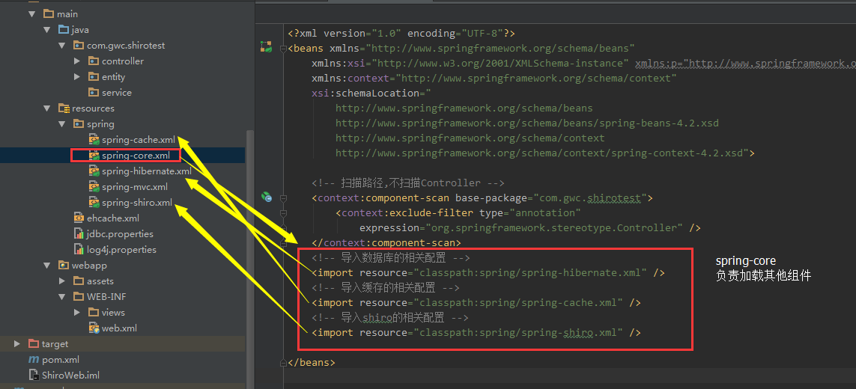
Task: Click the import spring-hibernate.xml code line
Action: tap(488, 272)
